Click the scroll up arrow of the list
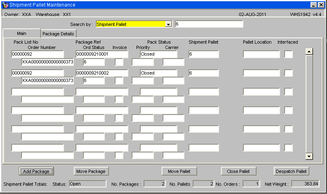The height and width of the screenshot is (194, 327). (x=309, y=51)
